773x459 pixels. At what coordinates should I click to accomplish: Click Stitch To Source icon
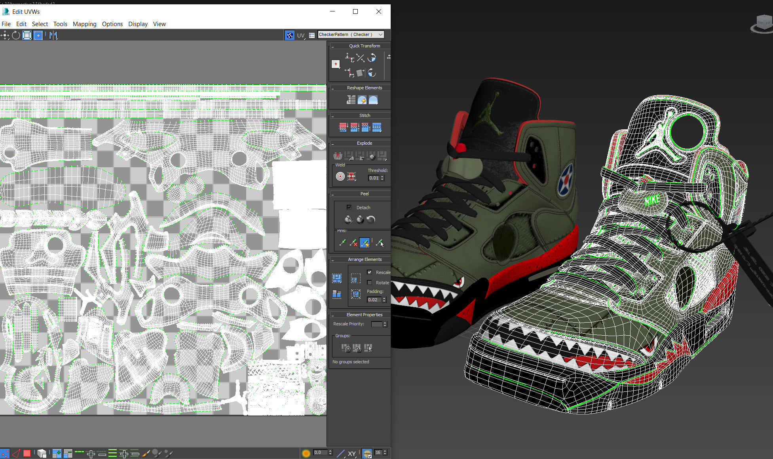(x=365, y=127)
